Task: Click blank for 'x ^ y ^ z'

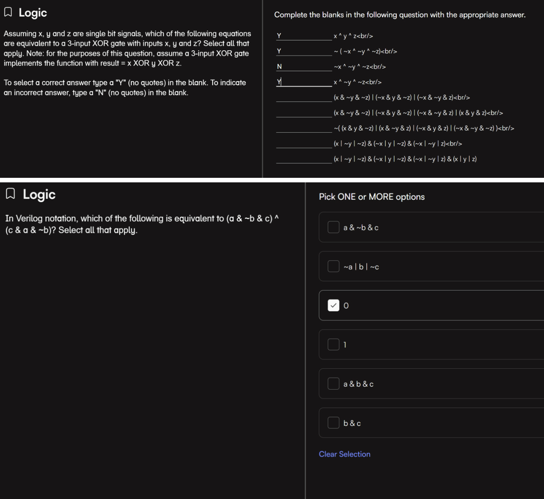Action: tap(304, 36)
